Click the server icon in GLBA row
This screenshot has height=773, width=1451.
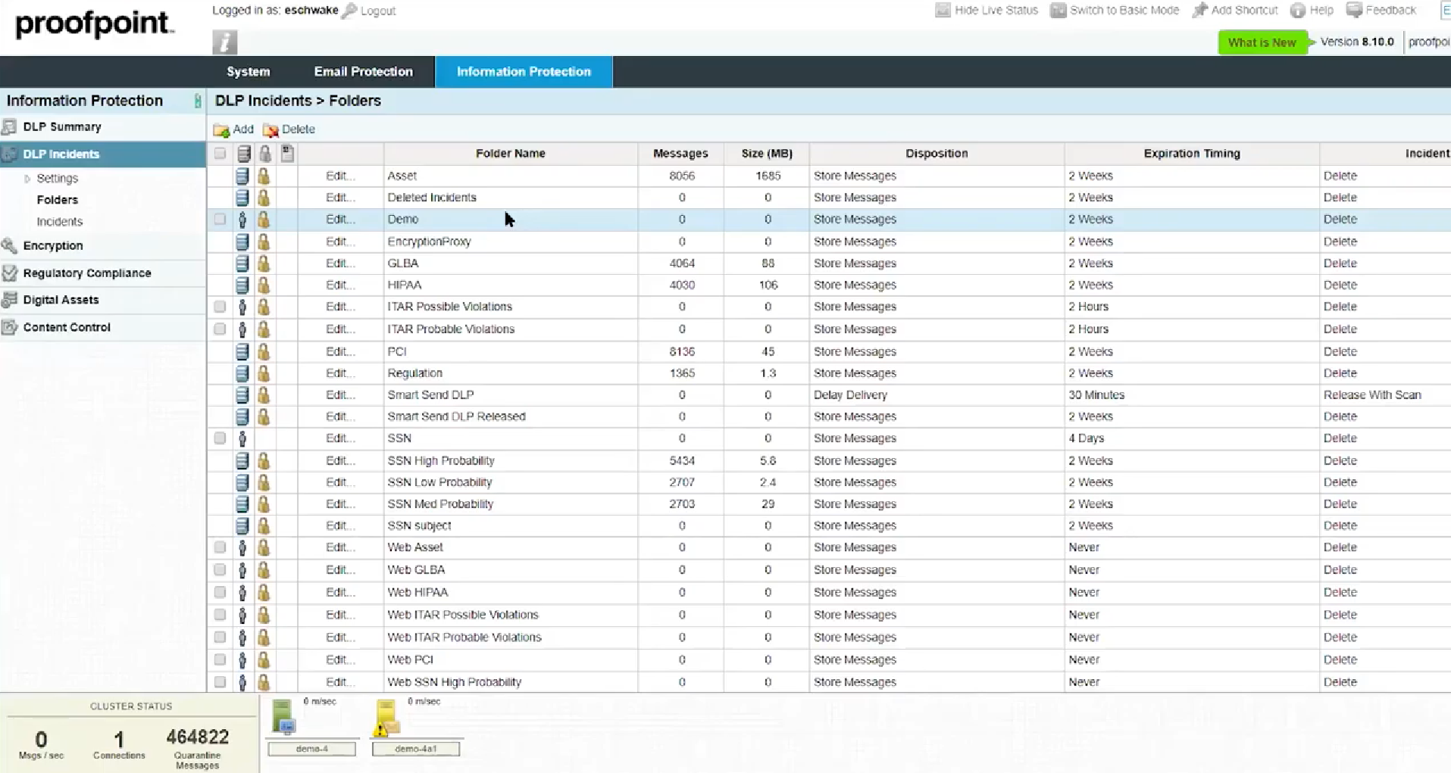[242, 263]
